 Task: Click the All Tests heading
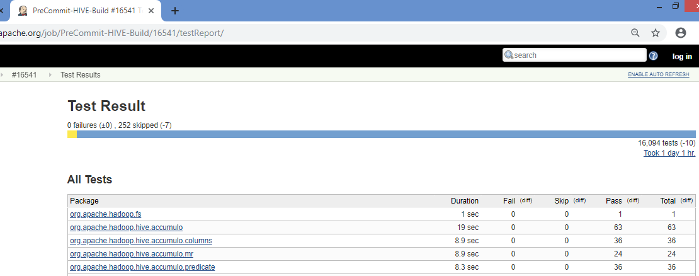(89, 180)
